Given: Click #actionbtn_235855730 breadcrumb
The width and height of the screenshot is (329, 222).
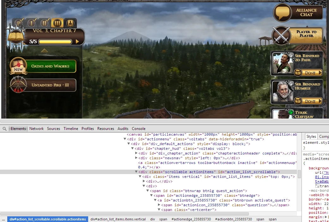Looking at the screenshot, I should pos(233,219).
